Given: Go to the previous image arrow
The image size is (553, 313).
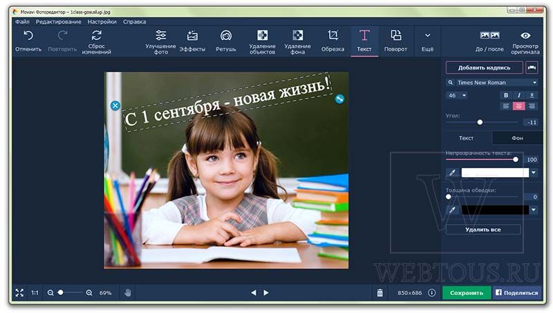Looking at the screenshot, I should (254, 292).
